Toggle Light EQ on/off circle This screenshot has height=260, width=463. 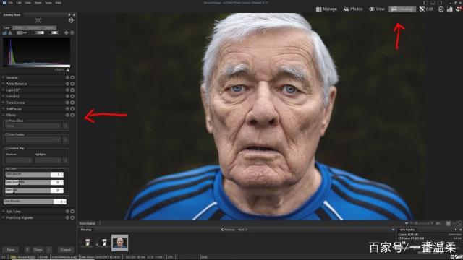click(72, 90)
